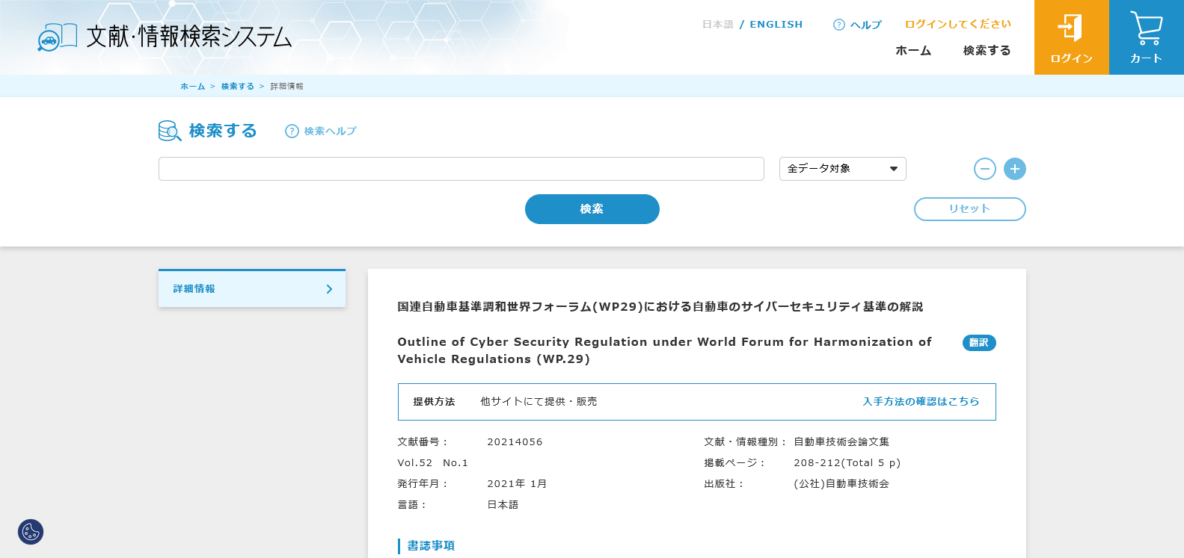Expand the 詳細情報 sidebar item chevron
Image resolution: width=1184 pixels, height=558 pixels.
point(329,289)
